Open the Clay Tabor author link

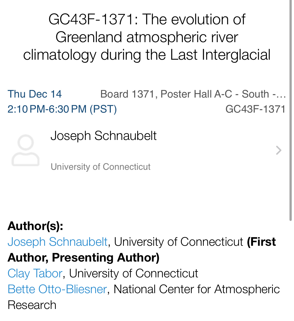[x=35, y=273]
